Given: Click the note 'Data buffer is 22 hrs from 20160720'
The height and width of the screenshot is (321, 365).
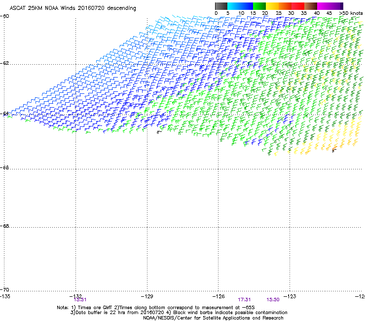Looking at the screenshot, I should pyautogui.click(x=117, y=313).
